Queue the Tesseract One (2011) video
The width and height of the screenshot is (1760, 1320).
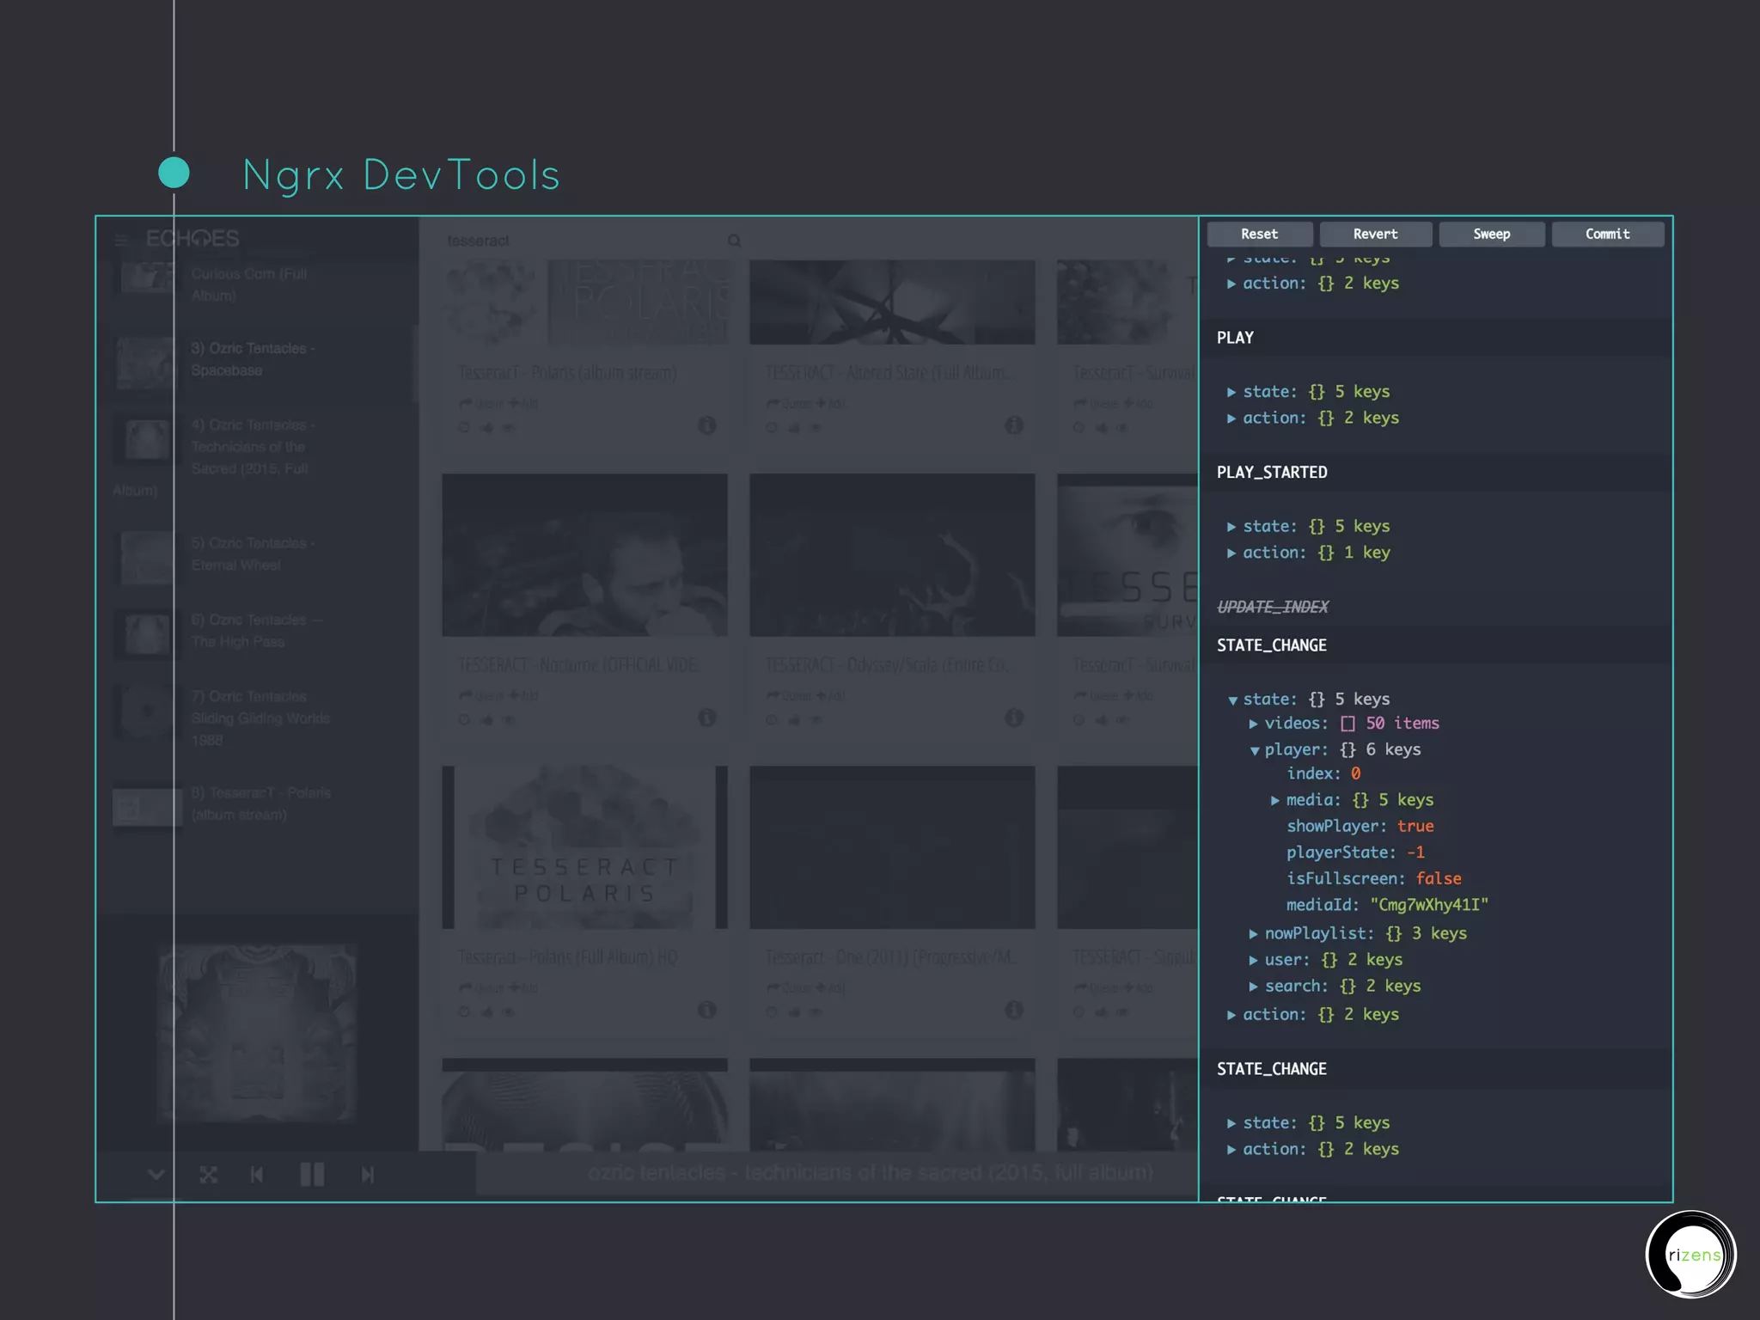[x=789, y=987]
